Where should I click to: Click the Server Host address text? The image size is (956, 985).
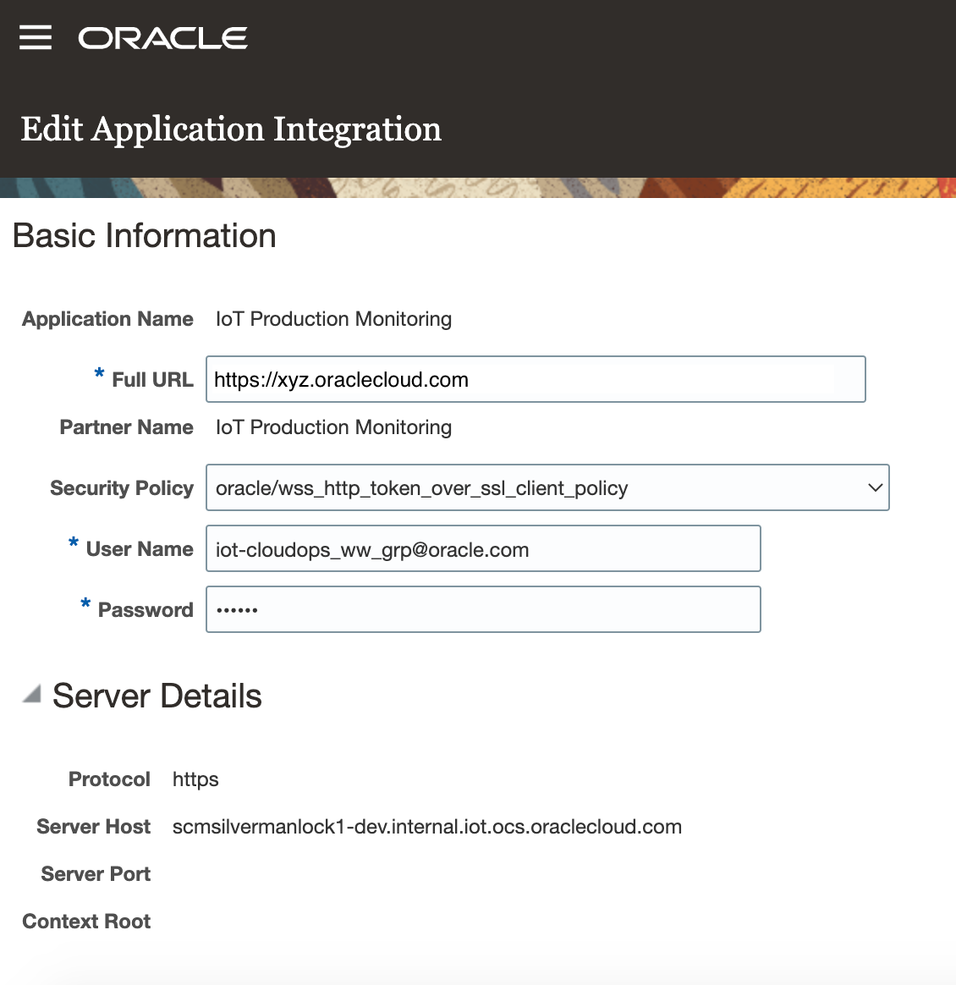tap(426, 827)
